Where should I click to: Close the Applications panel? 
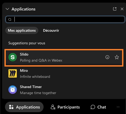click(122, 9)
